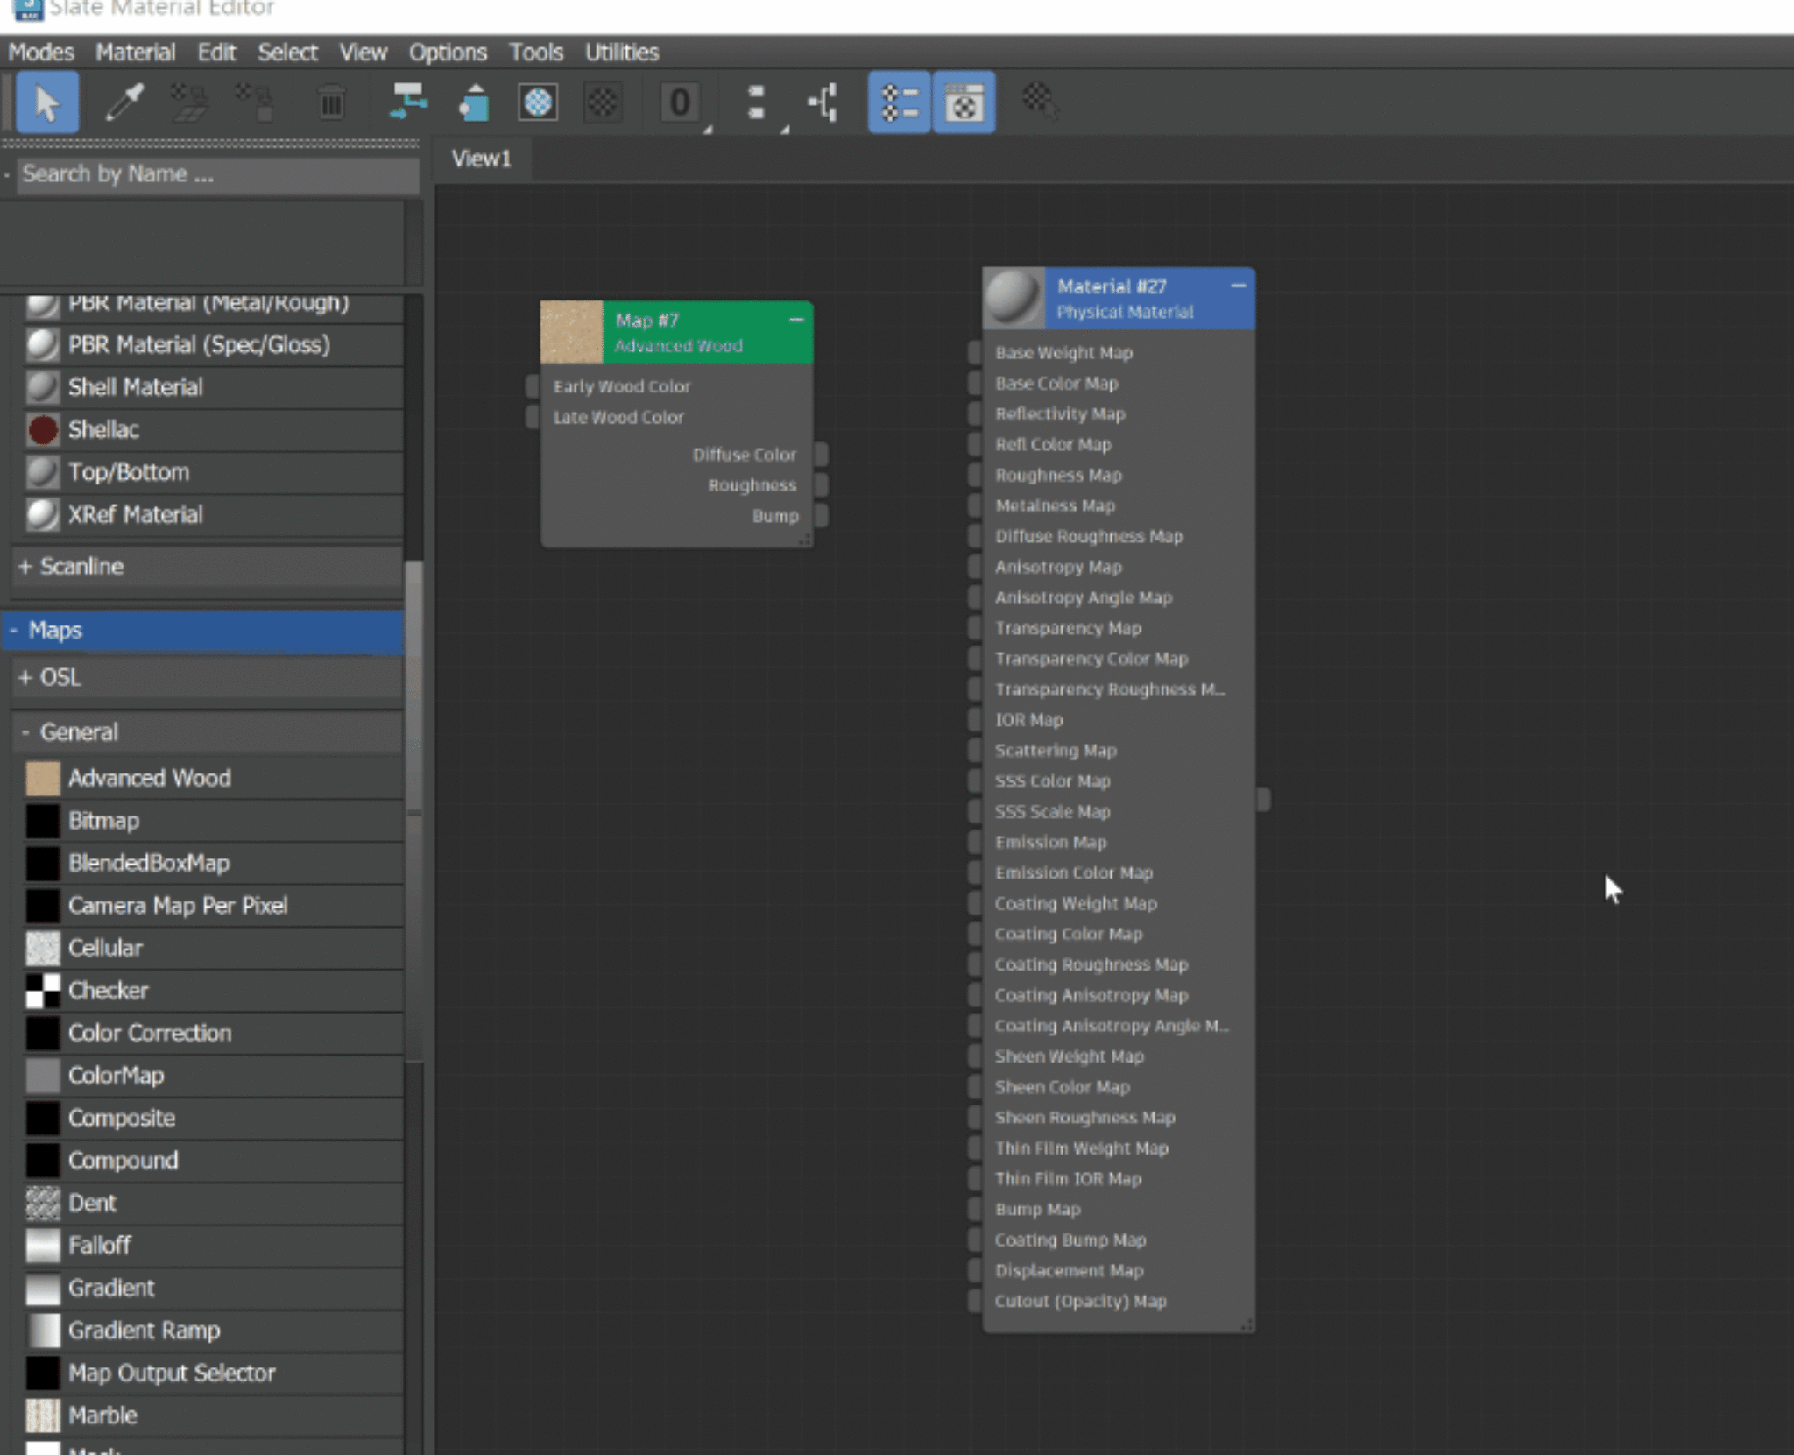The height and width of the screenshot is (1455, 1794).
Task: Click the Material ID Channel button
Action: click(679, 102)
